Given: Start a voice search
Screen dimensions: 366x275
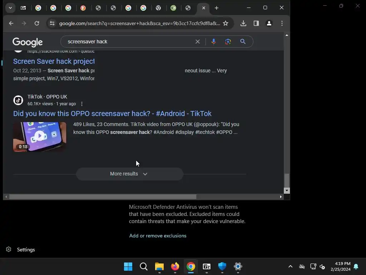Looking at the screenshot, I should (214, 42).
